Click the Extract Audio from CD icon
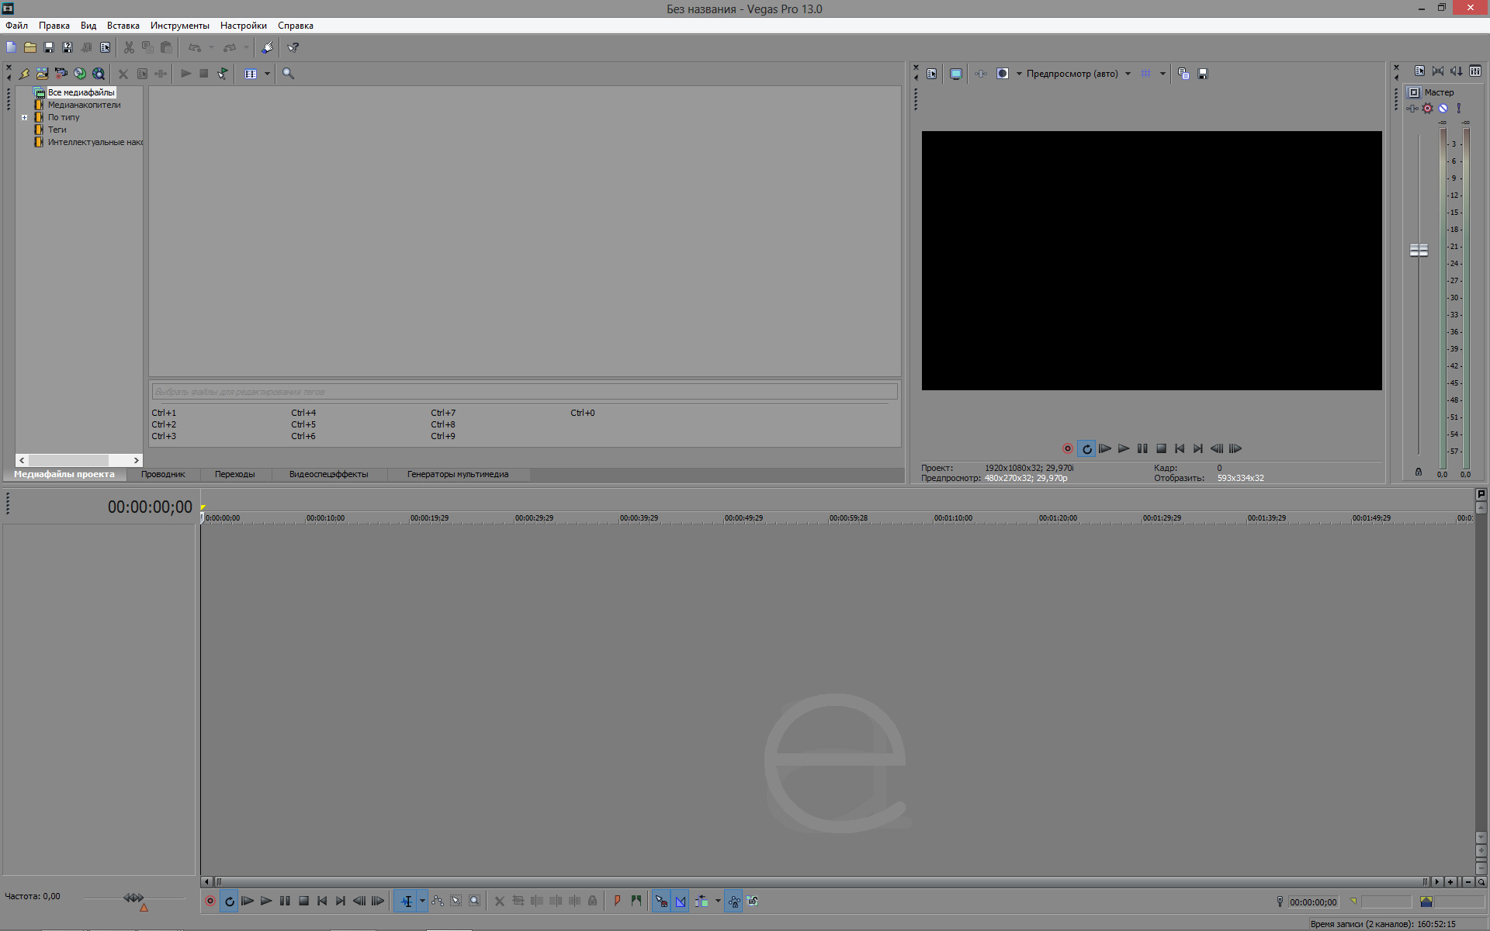Viewport: 1490px width, 931px height. [80, 74]
